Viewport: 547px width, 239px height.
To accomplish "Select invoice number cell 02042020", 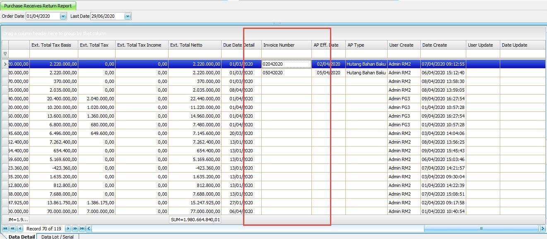I will click(287, 64).
